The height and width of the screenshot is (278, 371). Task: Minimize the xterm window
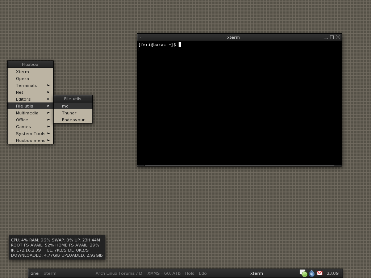[326, 37]
